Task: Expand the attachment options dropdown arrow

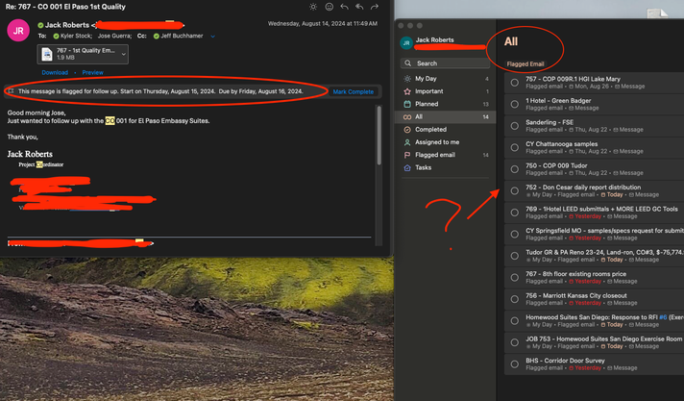Action: click(124, 54)
